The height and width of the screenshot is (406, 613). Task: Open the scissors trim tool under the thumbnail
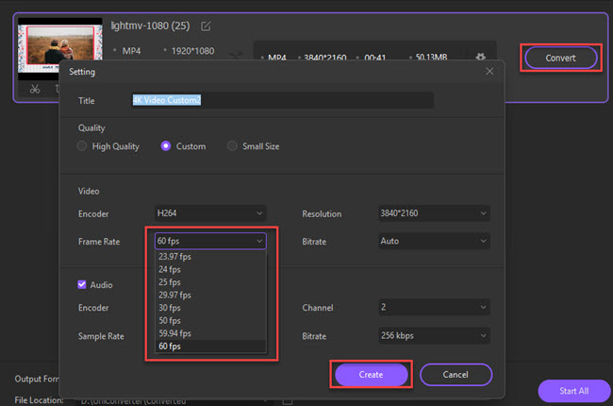coord(35,90)
